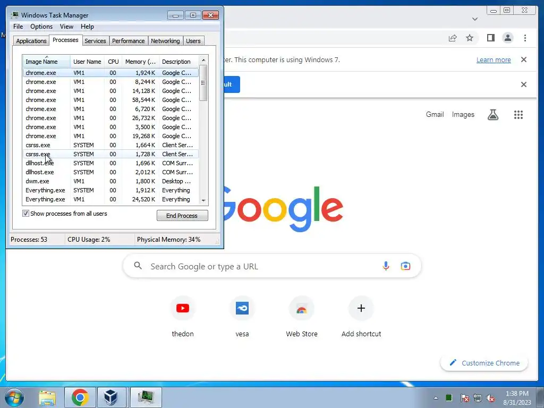
Task: Switch to the Networking tab
Action: [x=166, y=41]
